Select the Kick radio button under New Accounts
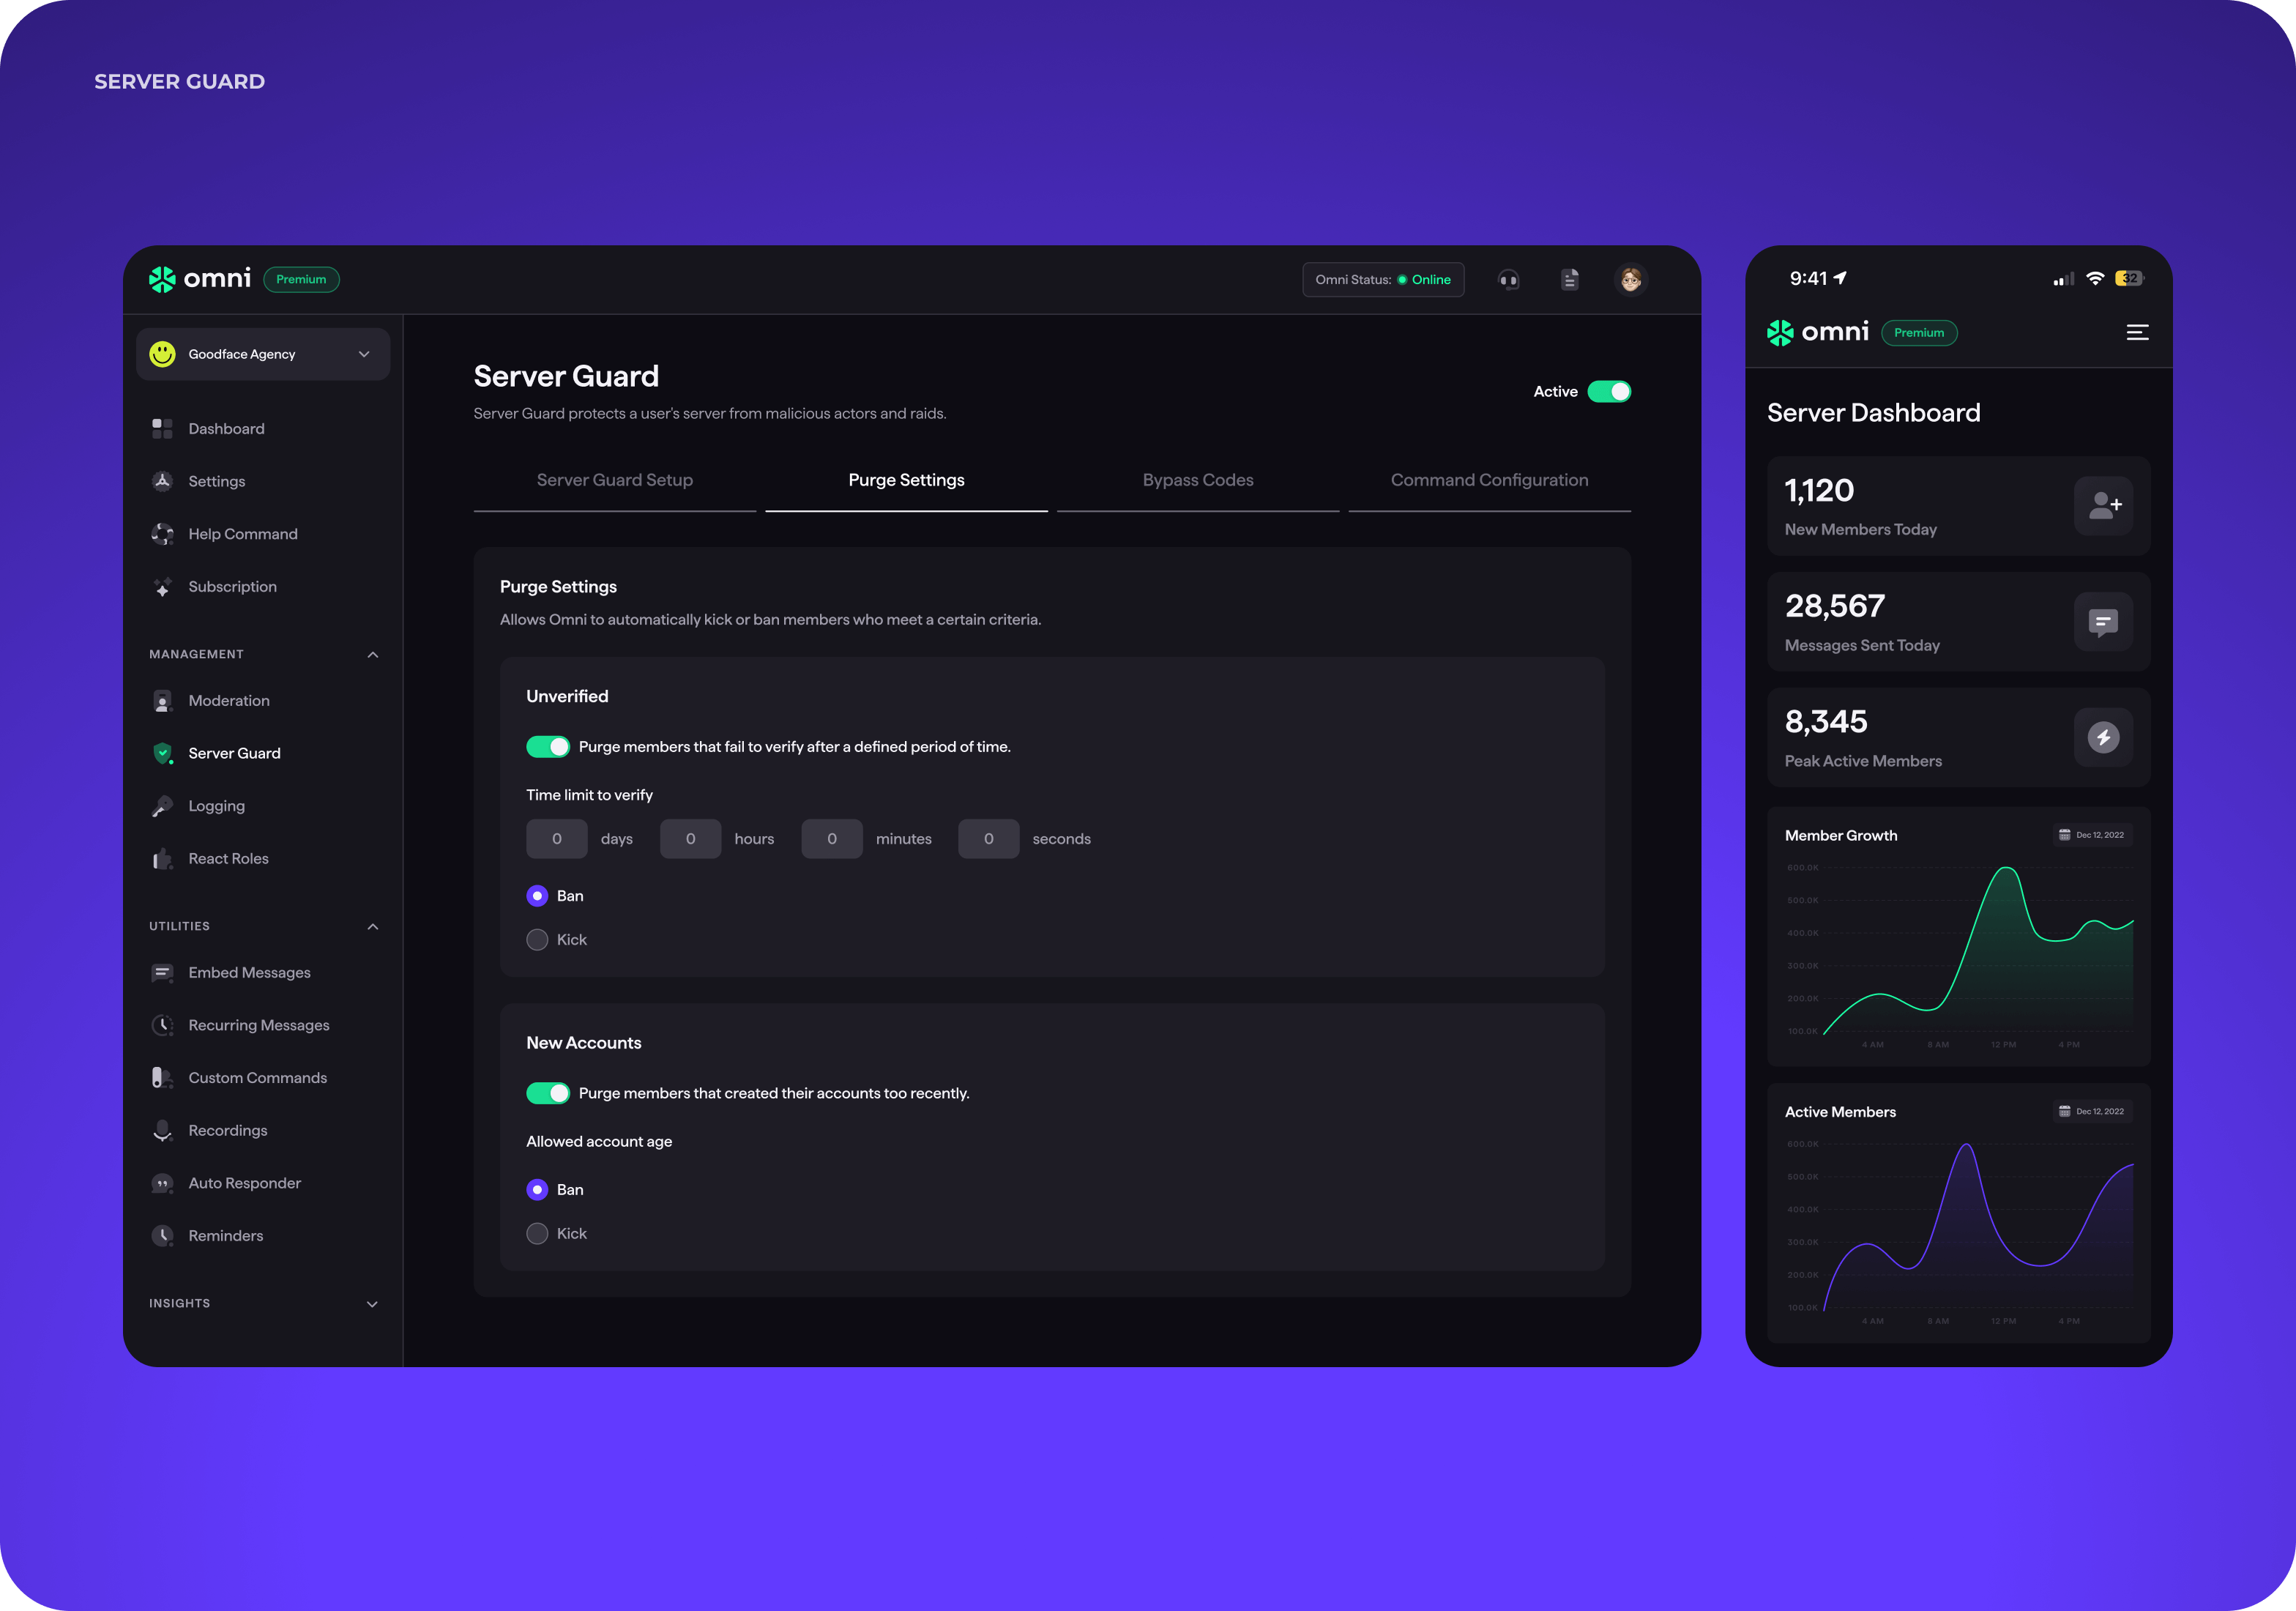 pyautogui.click(x=537, y=1232)
